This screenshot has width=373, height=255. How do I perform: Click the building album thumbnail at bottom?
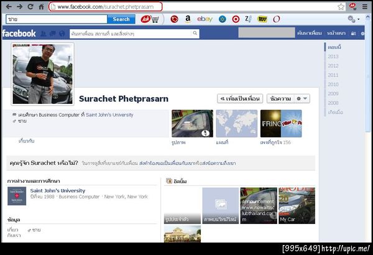pos(182,234)
